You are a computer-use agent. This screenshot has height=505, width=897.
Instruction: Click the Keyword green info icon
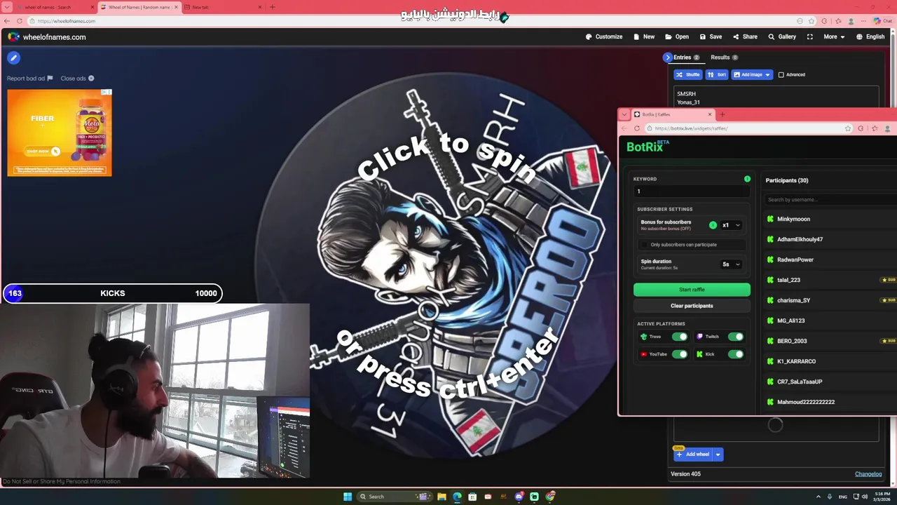coord(747,179)
